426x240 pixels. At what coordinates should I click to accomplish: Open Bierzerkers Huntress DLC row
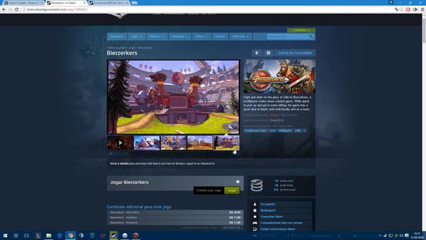(175, 217)
